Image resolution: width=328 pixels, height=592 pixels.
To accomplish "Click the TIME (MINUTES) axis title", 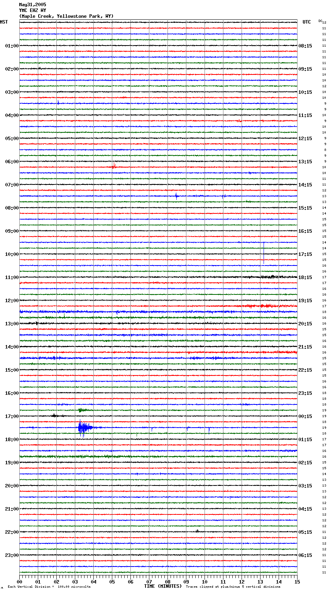I will [x=163, y=586].
